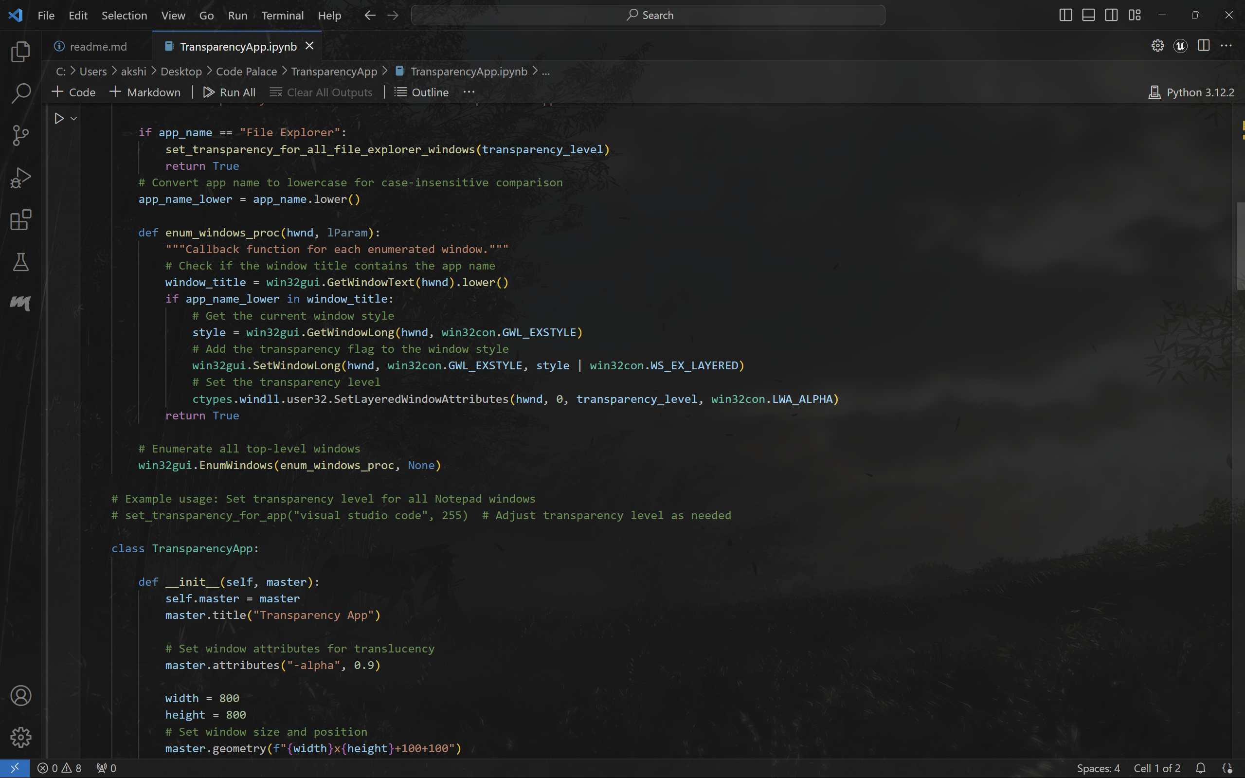Switch to the readme.md tab
Screen dimensions: 1245x778
click(97, 46)
